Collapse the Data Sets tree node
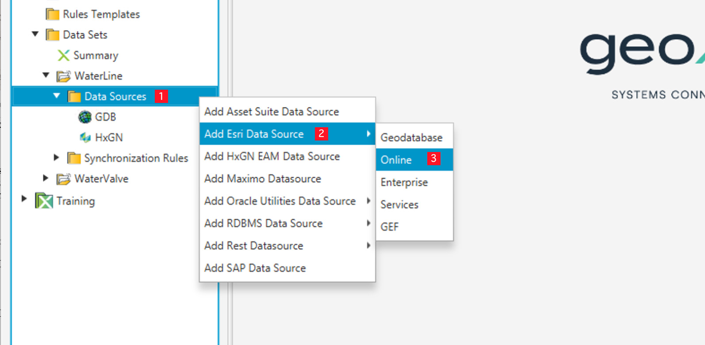This screenshot has width=705, height=345. click(35, 34)
